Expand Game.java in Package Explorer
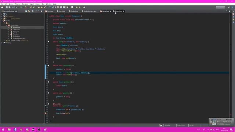The height and width of the screenshot is (132, 235). tap(9, 30)
